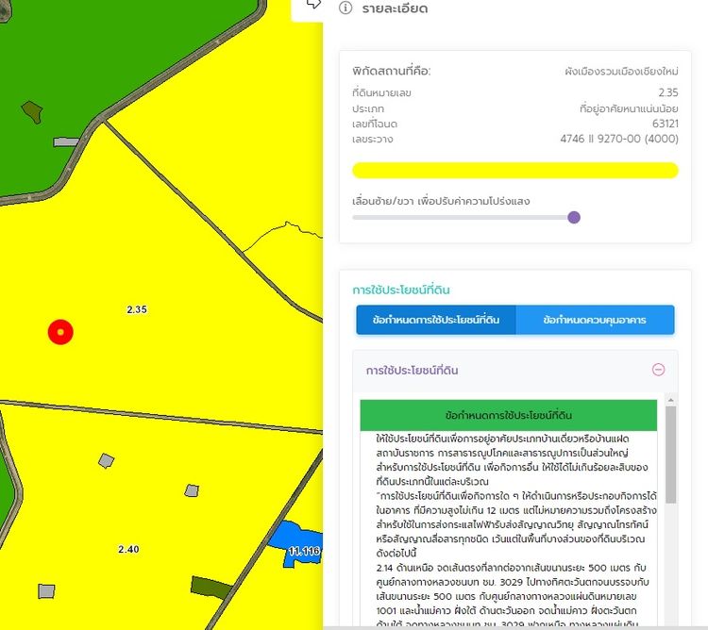The height and width of the screenshot is (630, 708).
Task: Click the ประเภท label
Action: (368, 108)
